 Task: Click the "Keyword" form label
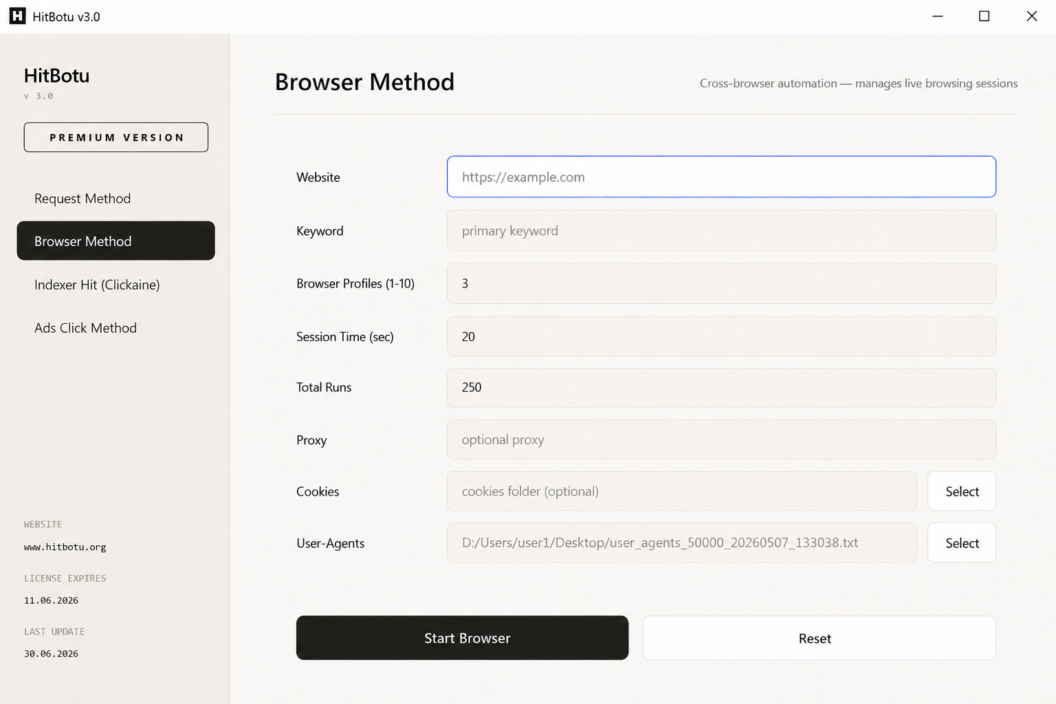pos(320,231)
